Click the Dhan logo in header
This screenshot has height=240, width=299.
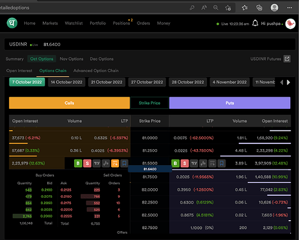[x=12, y=23]
